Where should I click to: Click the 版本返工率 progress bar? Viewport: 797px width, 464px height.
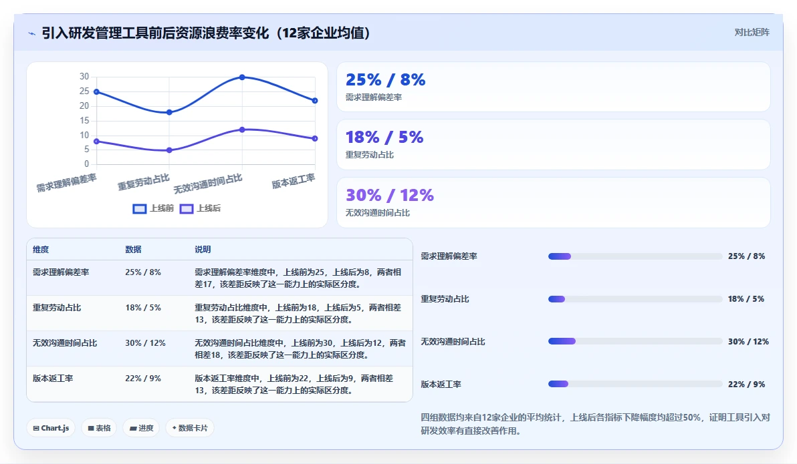click(635, 385)
